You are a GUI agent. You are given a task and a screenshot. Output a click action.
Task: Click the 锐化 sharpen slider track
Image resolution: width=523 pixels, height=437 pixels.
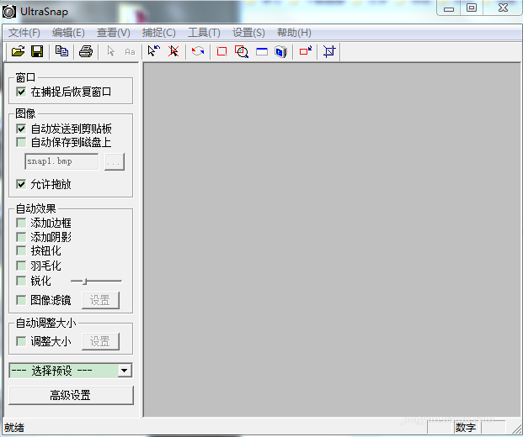coord(96,282)
